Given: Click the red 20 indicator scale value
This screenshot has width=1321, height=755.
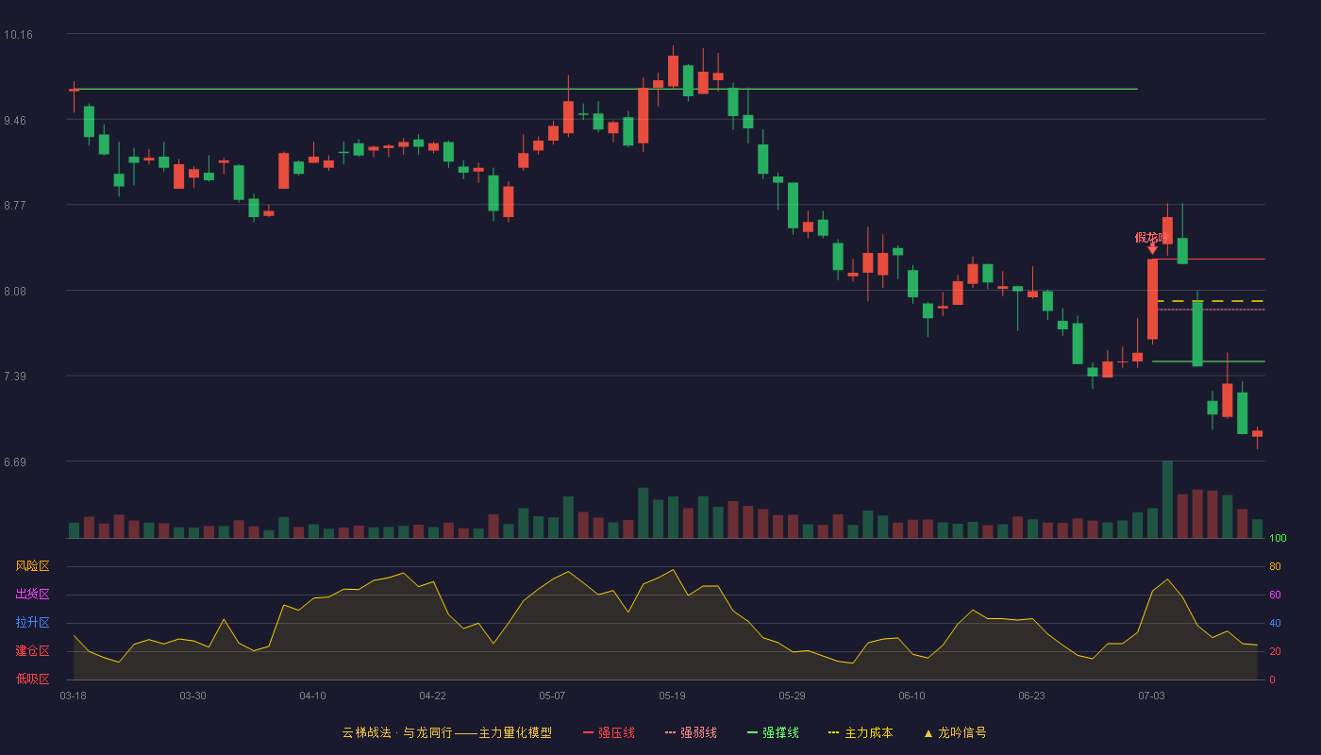Looking at the screenshot, I should 1275,651.
